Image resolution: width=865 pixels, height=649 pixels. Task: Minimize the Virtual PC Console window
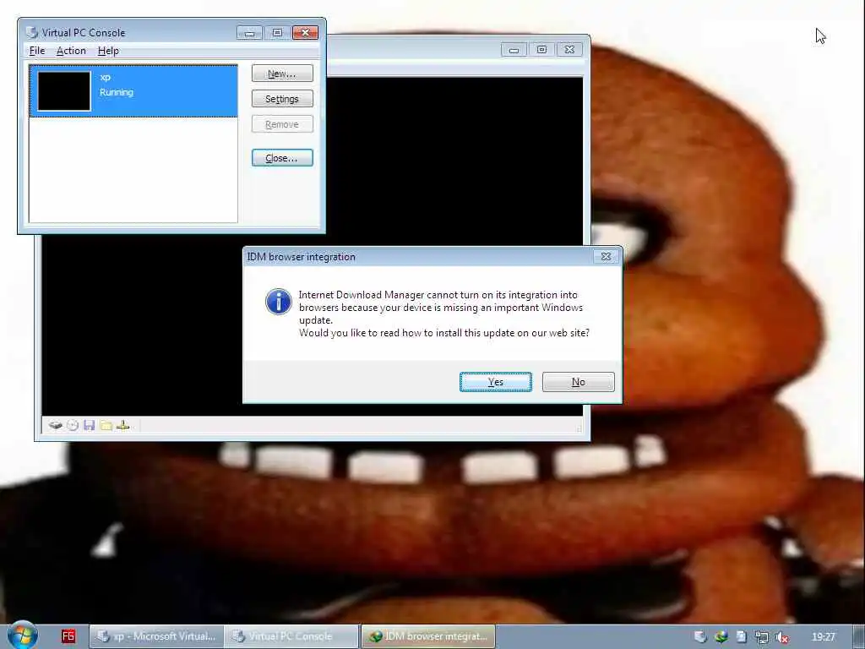pyautogui.click(x=249, y=33)
